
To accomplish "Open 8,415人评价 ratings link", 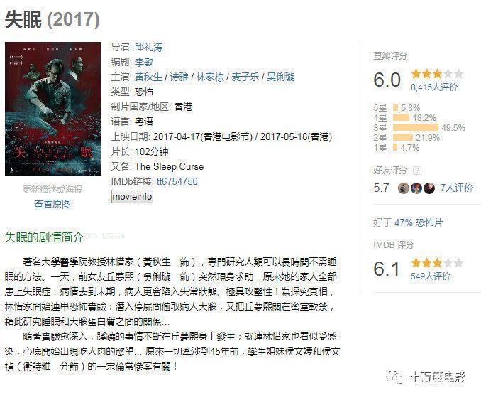I will click(x=434, y=87).
